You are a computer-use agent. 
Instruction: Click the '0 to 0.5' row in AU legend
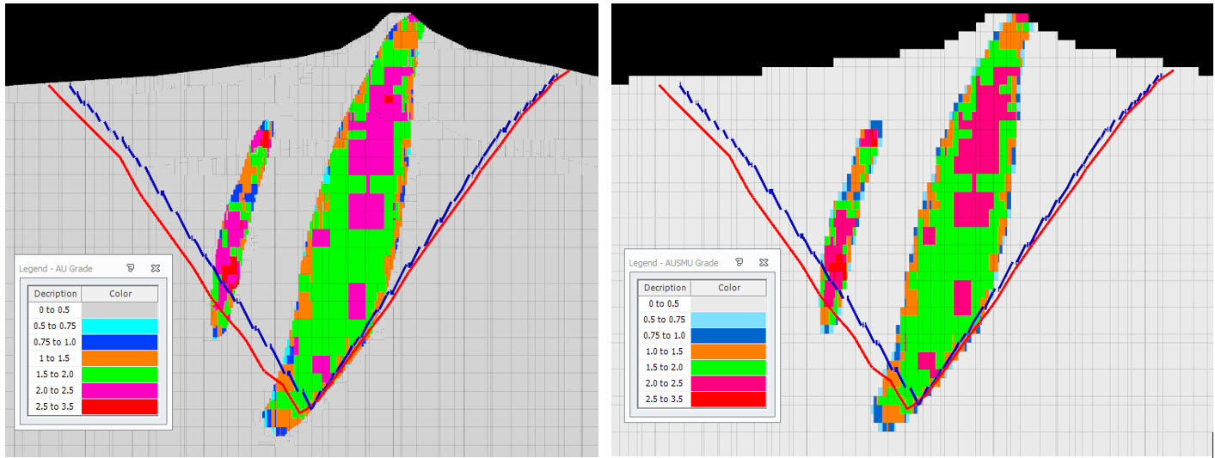[x=54, y=310]
